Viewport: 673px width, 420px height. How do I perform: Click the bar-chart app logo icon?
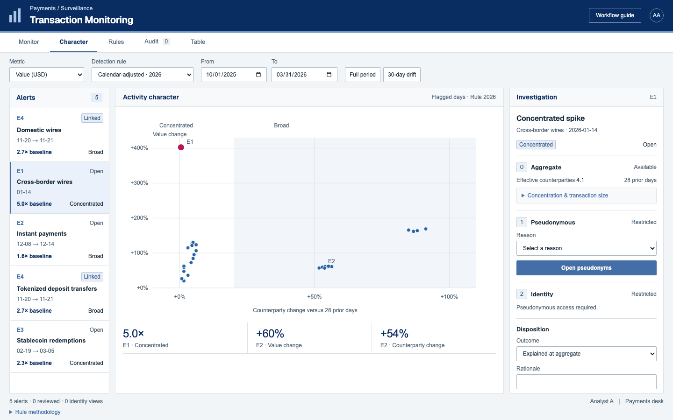tap(15, 15)
